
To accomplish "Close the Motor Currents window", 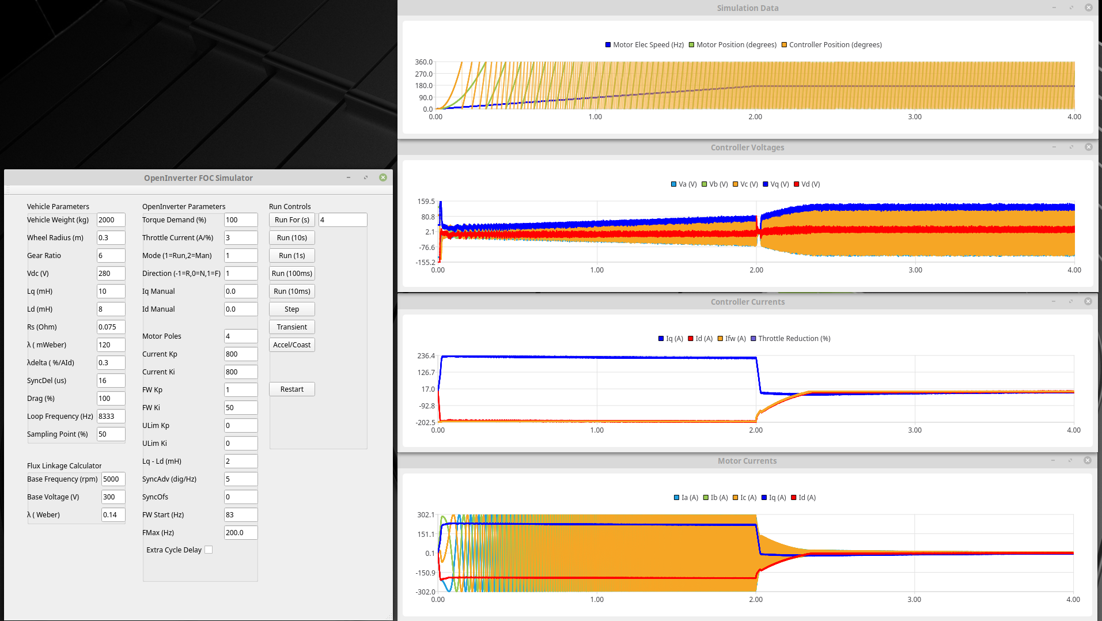I will [x=1088, y=460].
